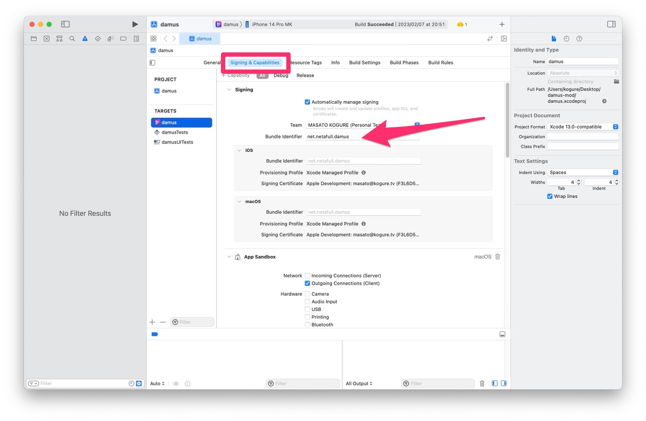Disable Outgoing Connections (Client) checkbox

click(x=307, y=283)
